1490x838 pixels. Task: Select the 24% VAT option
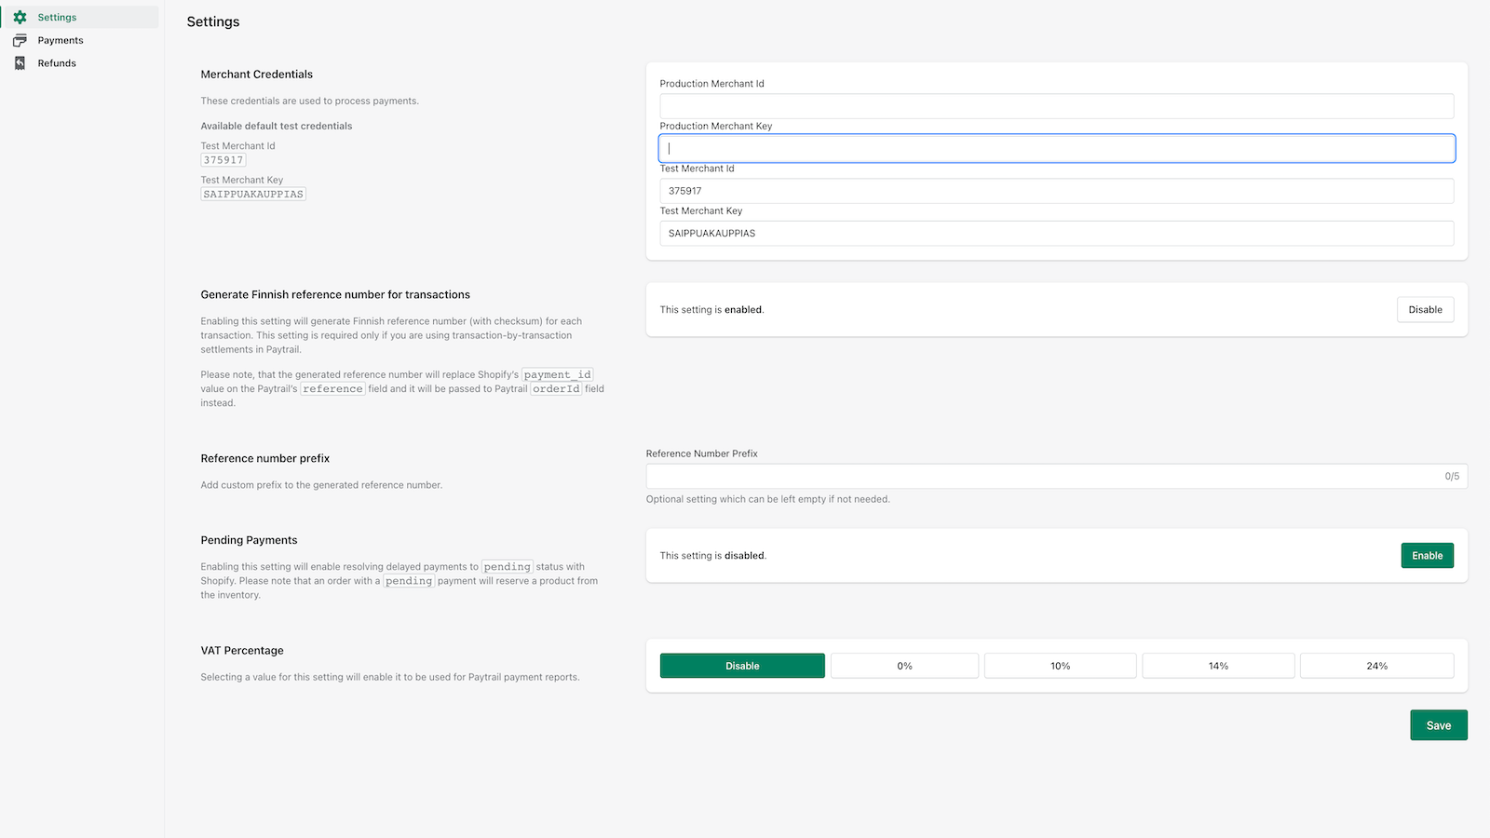[x=1376, y=666]
